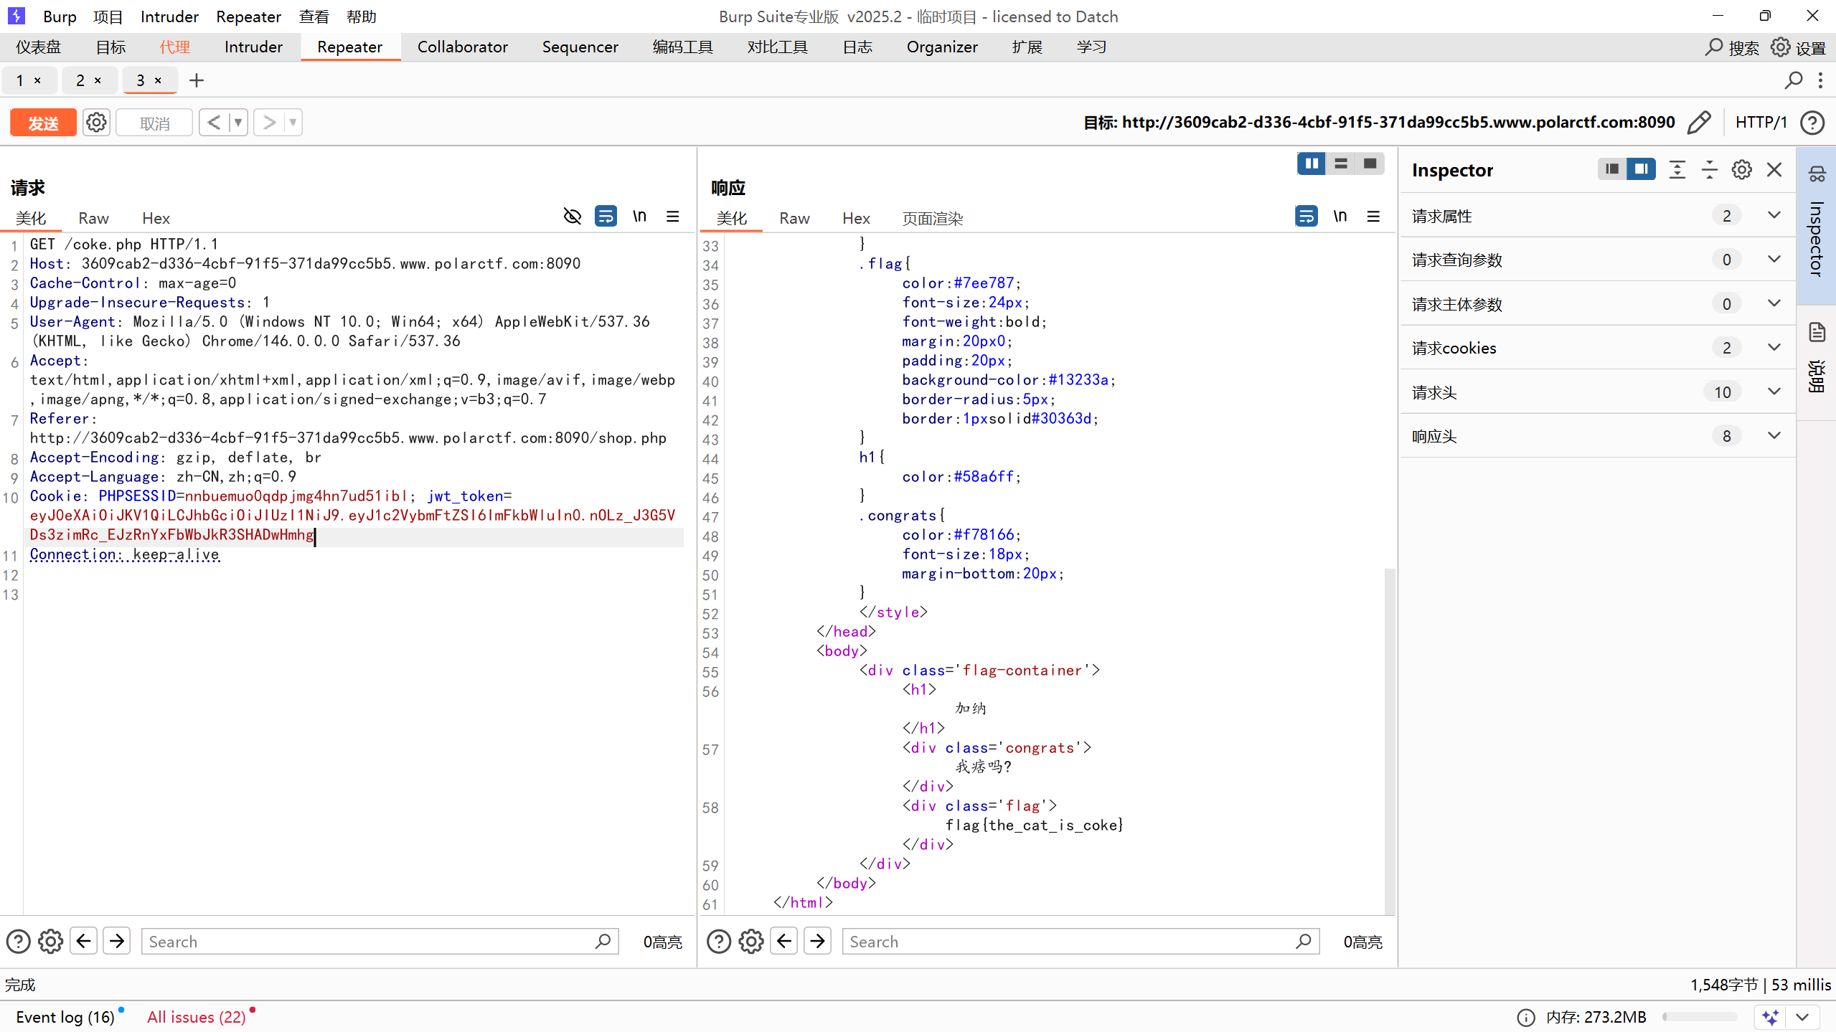Open the AI sparkle icon in status bar
Viewport: 1836px width, 1032px height.
pos(1770,1017)
